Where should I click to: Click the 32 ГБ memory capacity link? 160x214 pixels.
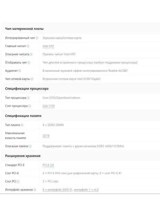click(46, 136)
